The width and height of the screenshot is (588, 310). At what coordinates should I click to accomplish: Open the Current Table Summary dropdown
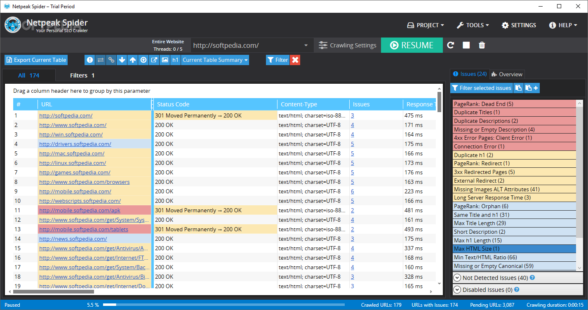(x=215, y=60)
